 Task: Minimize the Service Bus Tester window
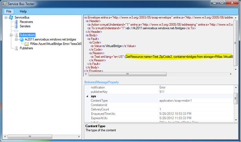(214, 3)
